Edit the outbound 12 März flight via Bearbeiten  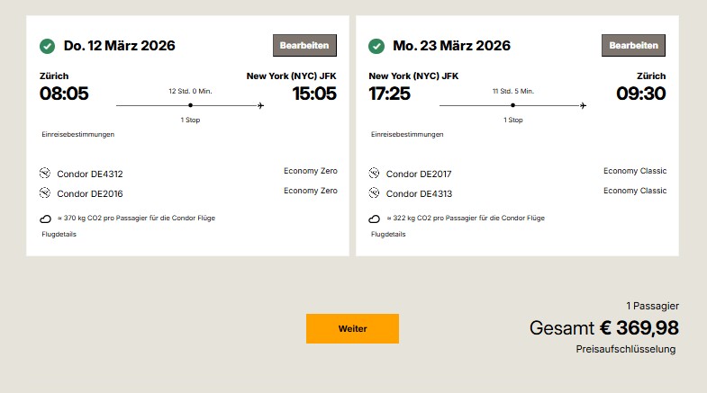tap(304, 45)
